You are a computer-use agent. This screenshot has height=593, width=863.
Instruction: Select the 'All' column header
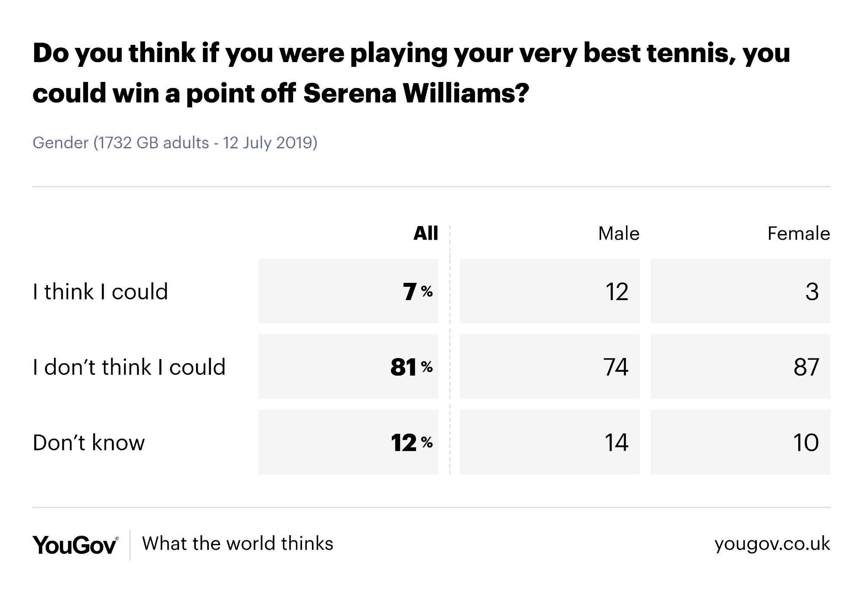pyautogui.click(x=425, y=233)
